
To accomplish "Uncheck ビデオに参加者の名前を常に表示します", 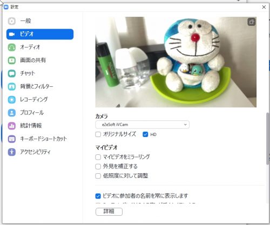I will pyautogui.click(x=98, y=196).
